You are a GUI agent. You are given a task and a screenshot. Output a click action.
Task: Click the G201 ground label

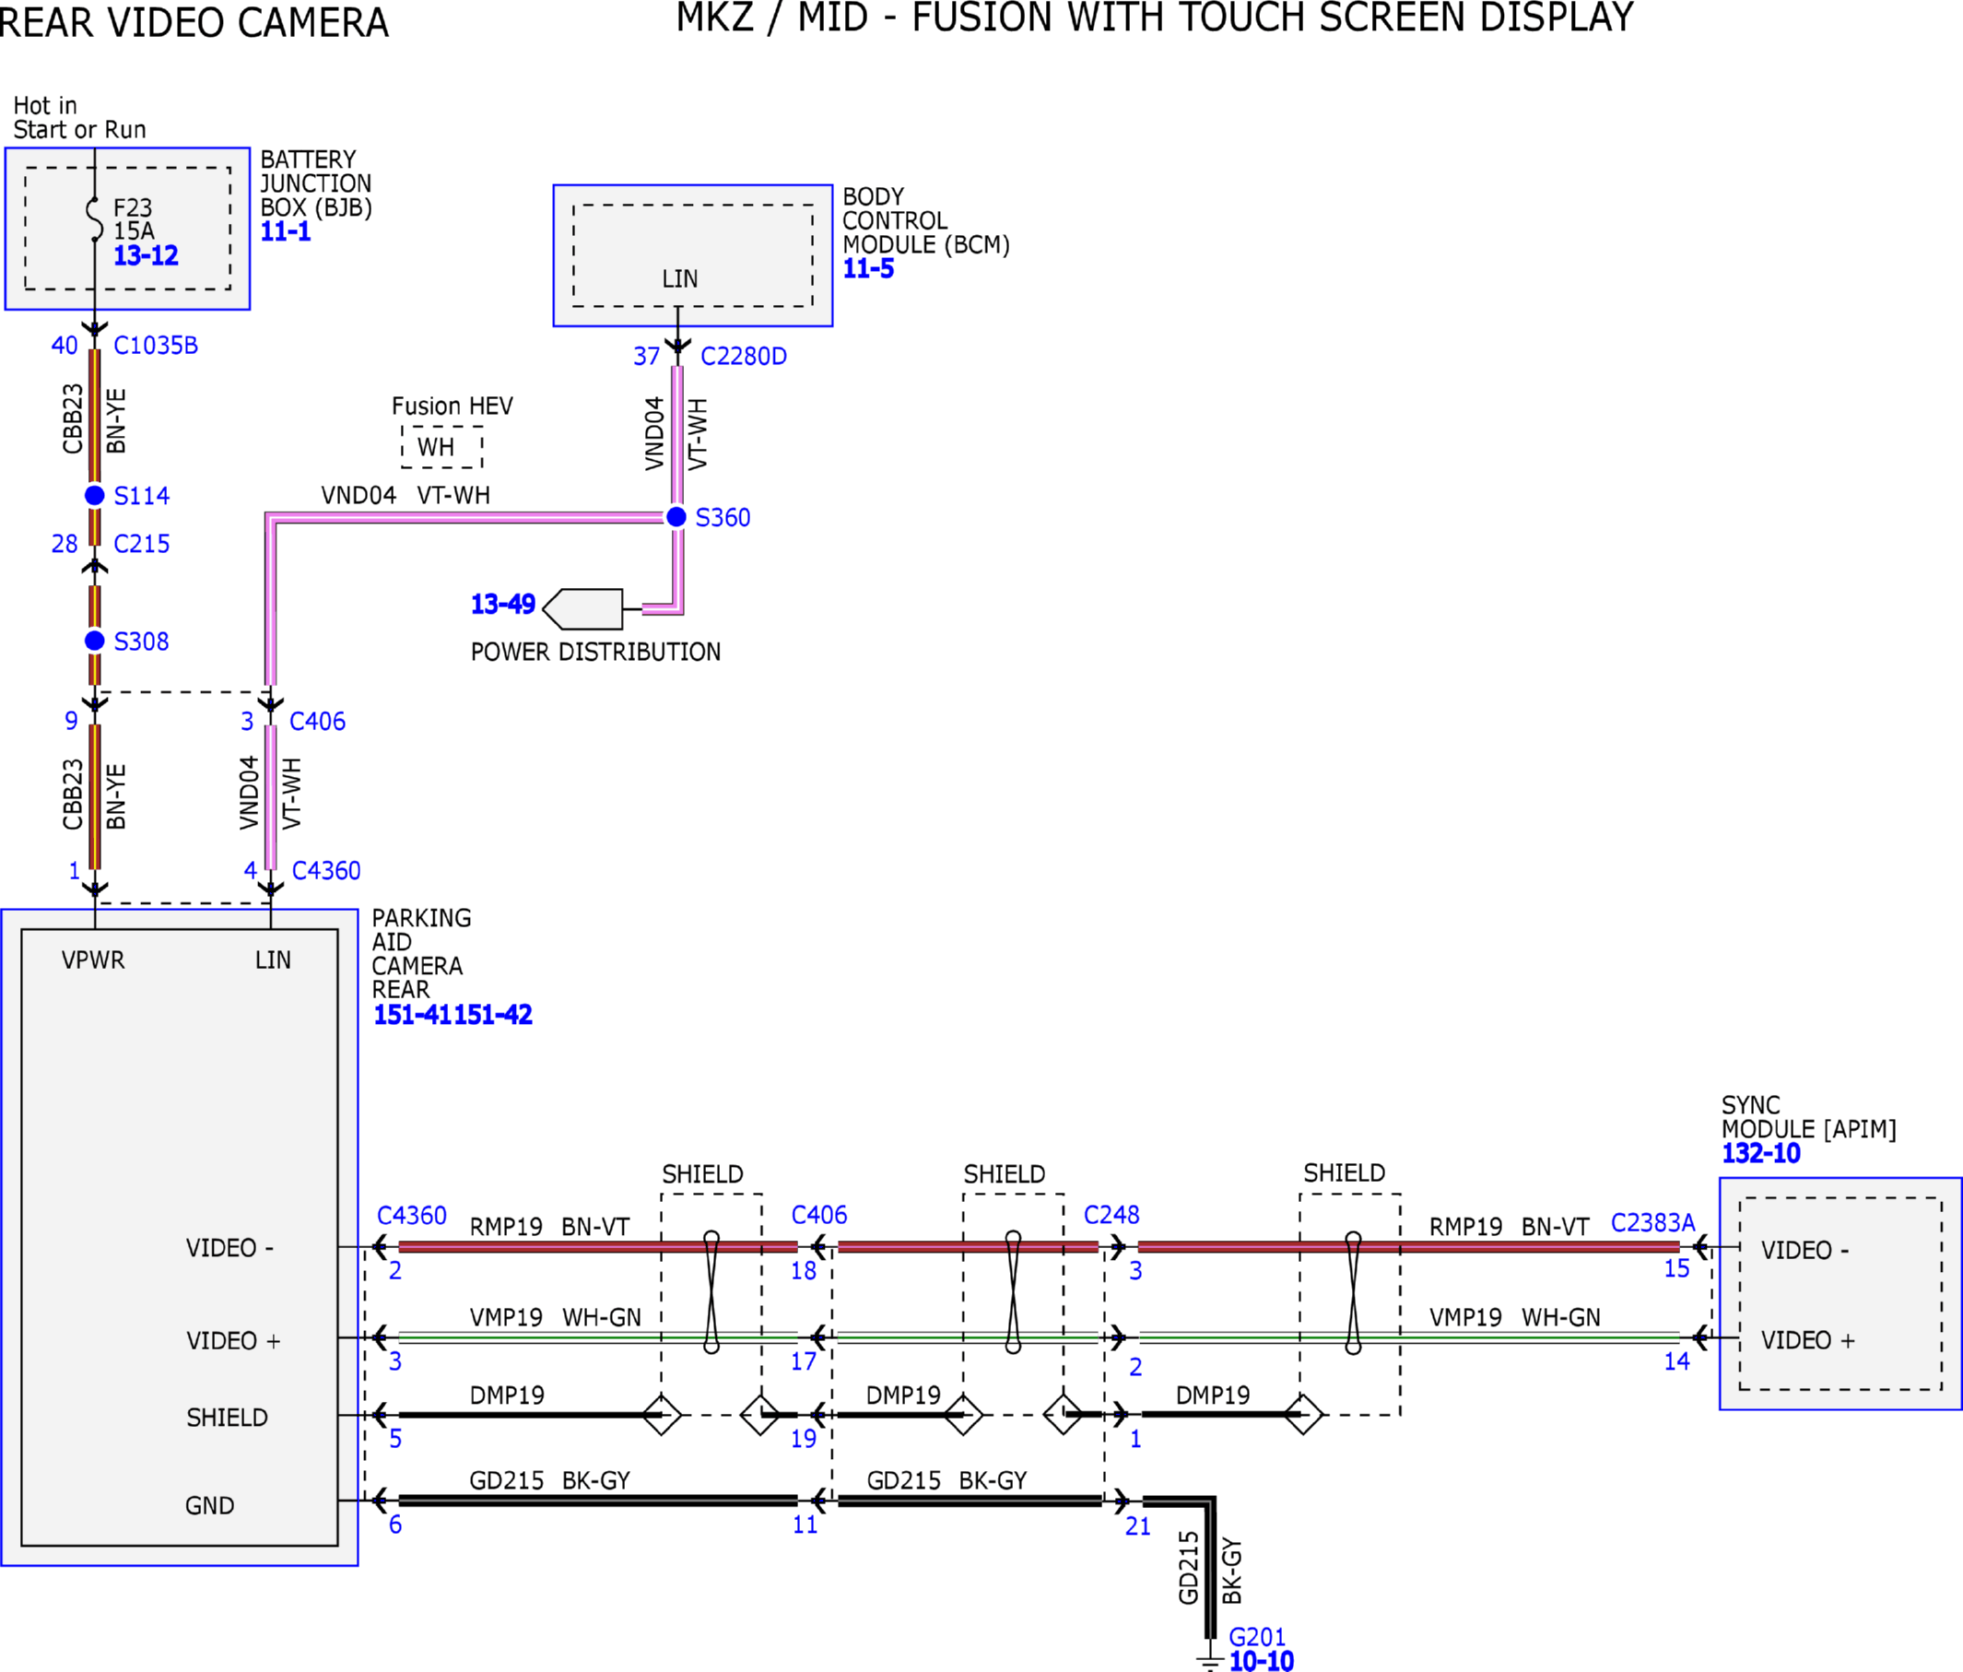pyautogui.click(x=1257, y=1637)
